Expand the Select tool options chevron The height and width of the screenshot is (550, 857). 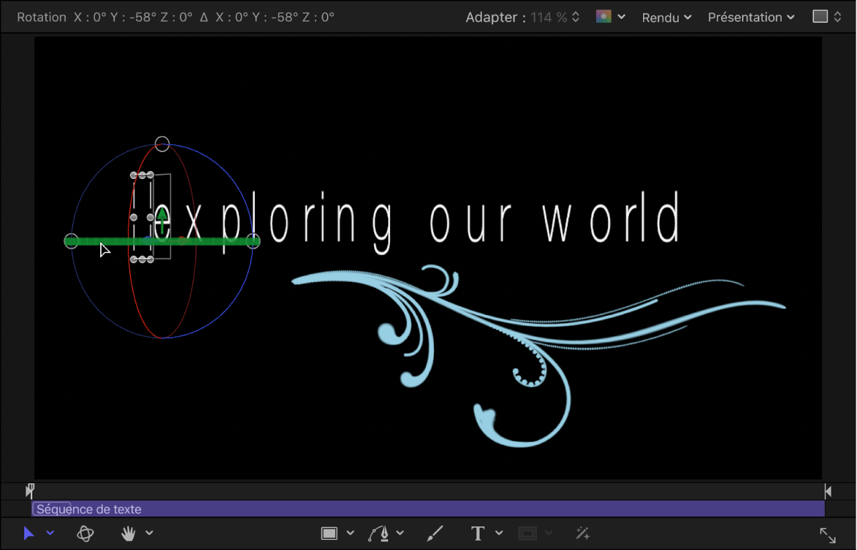click(50, 534)
